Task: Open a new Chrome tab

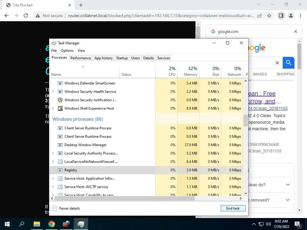Action: coord(81,5)
